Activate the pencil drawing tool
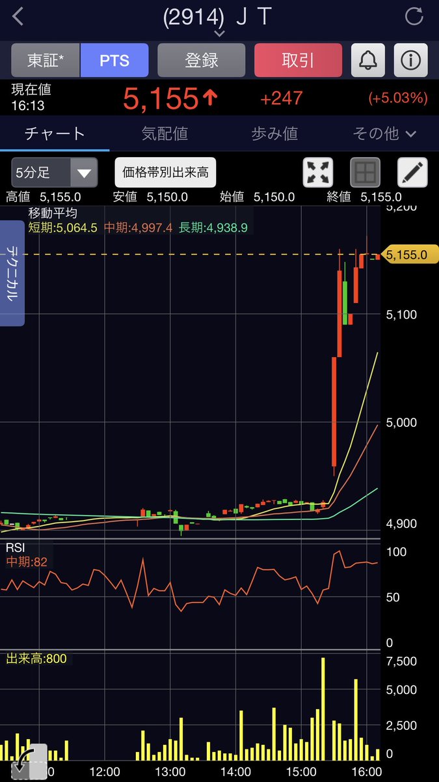The width and height of the screenshot is (439, 782). [412, 173]
